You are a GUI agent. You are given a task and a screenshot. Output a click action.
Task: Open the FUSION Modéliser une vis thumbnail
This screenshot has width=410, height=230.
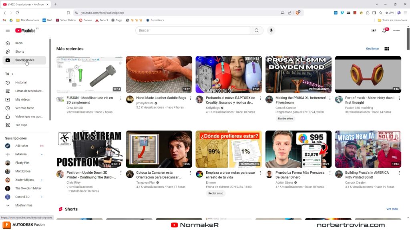89,75
